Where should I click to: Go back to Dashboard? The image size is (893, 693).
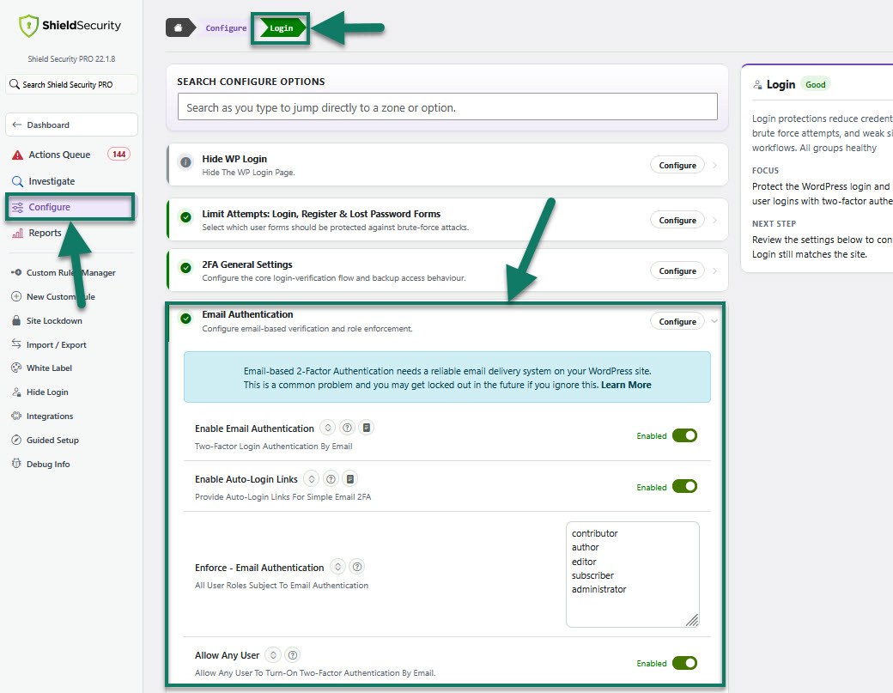pos(72,125)
